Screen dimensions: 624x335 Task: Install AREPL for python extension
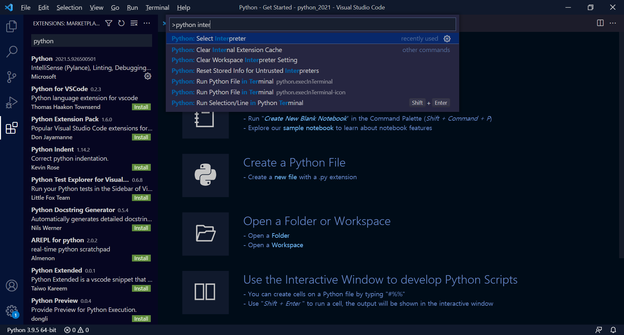point(141,258)
